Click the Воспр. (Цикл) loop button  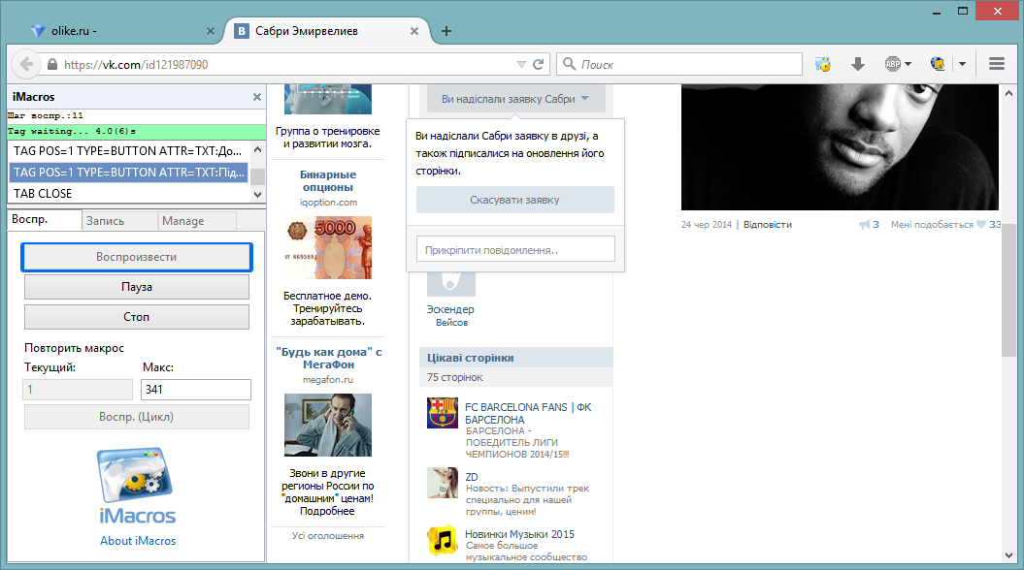(137, 417)
